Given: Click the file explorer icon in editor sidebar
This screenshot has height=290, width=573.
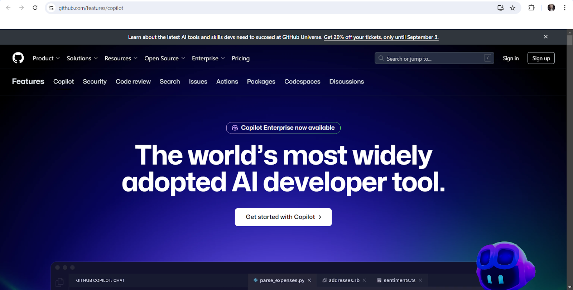Looking at the screenshot, I should (59, 282).
